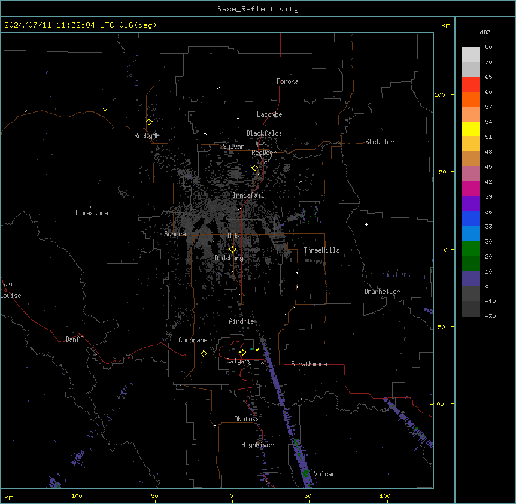Click the Banff label
This screenshot has height=504, width=516.
click(x=74, y=339)
